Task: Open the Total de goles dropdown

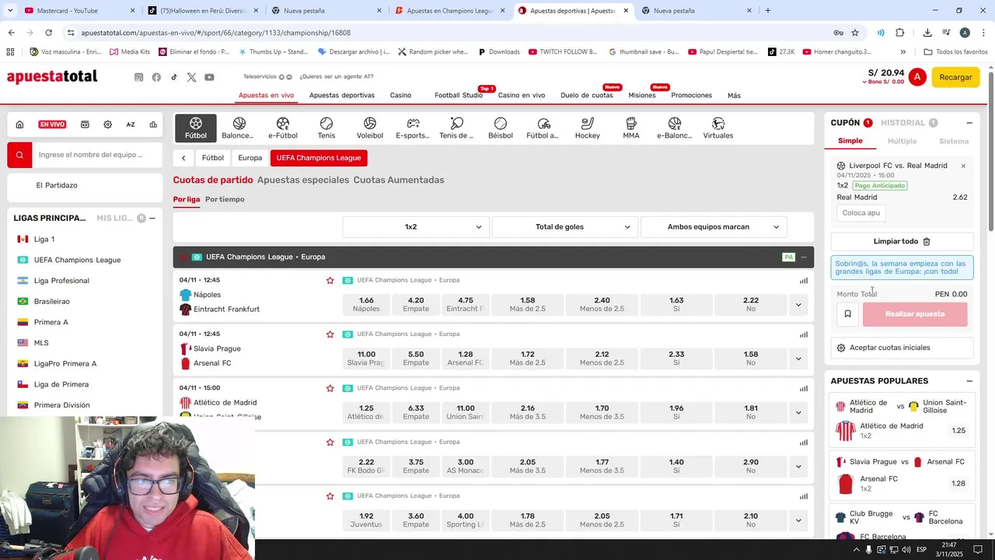Action: tap(565, 227)
